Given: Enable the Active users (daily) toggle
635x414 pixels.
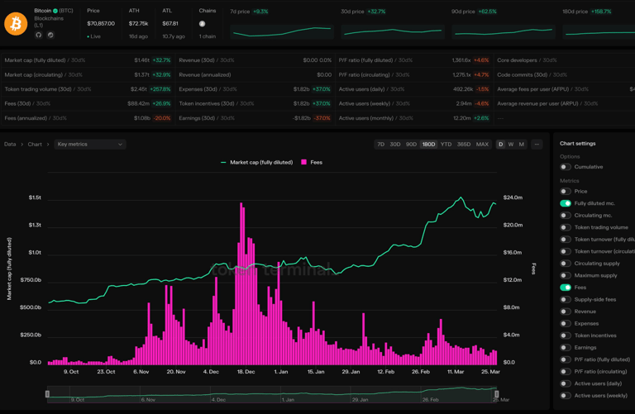Looking at the screenshot, I should (566, 383).
